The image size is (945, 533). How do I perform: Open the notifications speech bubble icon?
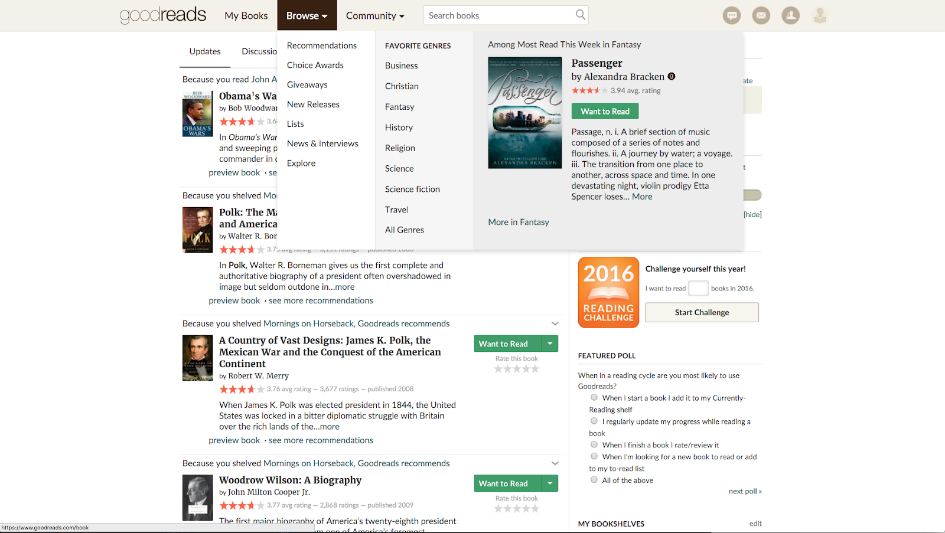pyautogui.click(x=732, y=15)
